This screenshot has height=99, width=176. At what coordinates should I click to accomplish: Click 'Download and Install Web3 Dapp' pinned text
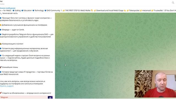point(110,10)
